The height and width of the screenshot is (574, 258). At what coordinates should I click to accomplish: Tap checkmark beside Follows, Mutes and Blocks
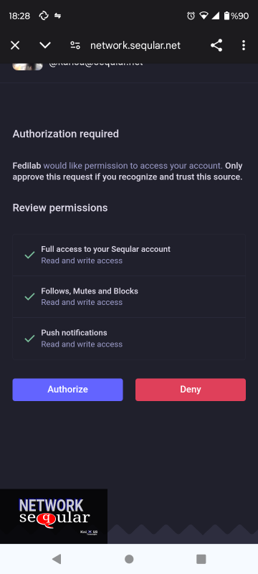[x=29, y=297]
